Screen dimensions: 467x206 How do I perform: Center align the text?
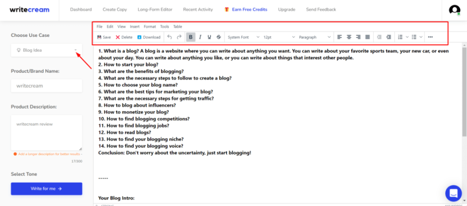[x=349, y=37]
